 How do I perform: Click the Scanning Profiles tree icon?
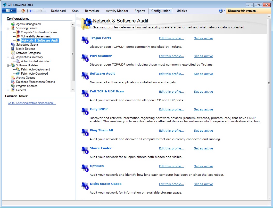[13, 28]
